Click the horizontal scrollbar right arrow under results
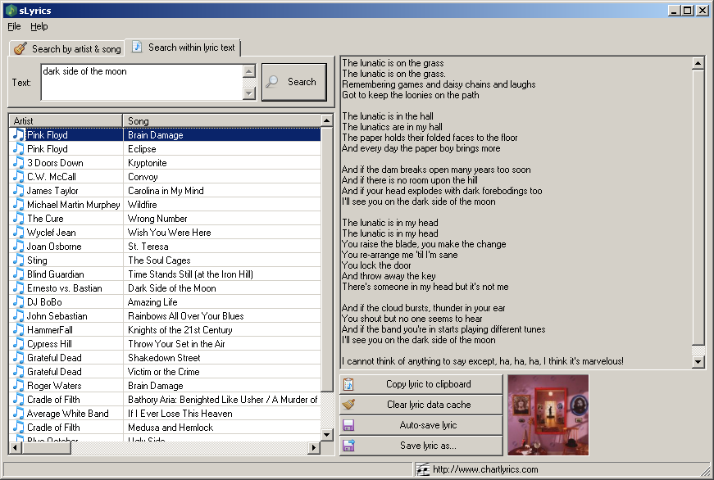Screen dimensions: 714x480 (313, 448)
